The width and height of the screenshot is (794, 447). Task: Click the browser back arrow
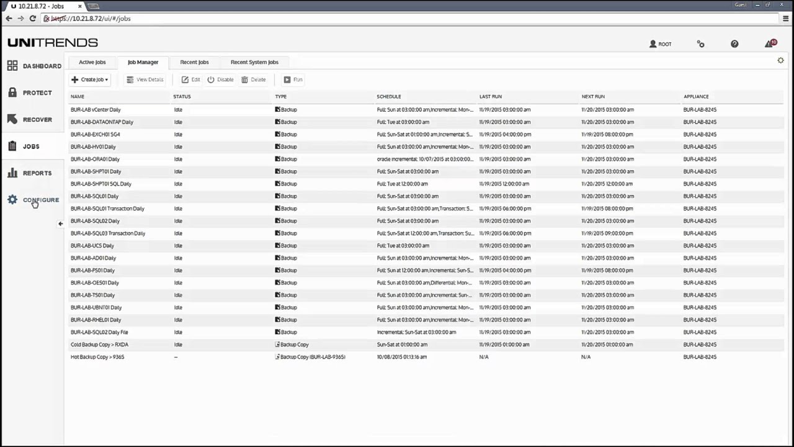[x=9, y=19]
